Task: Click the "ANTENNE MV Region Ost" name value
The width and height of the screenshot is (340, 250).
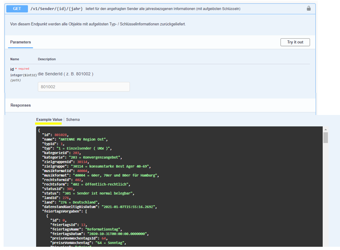Action: tap(83, 139)
